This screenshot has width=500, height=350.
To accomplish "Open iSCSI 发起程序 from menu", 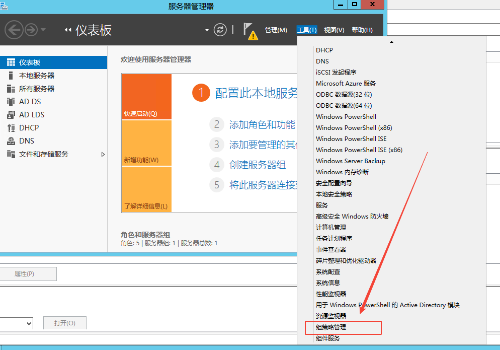I will (x=336, y=72).
